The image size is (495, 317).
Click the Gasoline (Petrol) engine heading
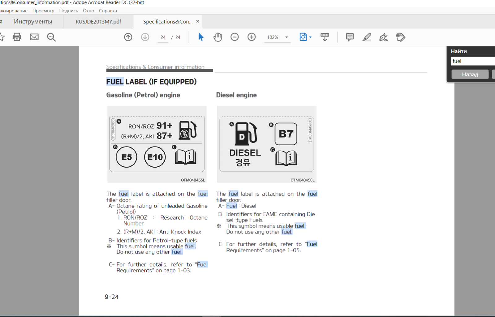tap(143, 95)
